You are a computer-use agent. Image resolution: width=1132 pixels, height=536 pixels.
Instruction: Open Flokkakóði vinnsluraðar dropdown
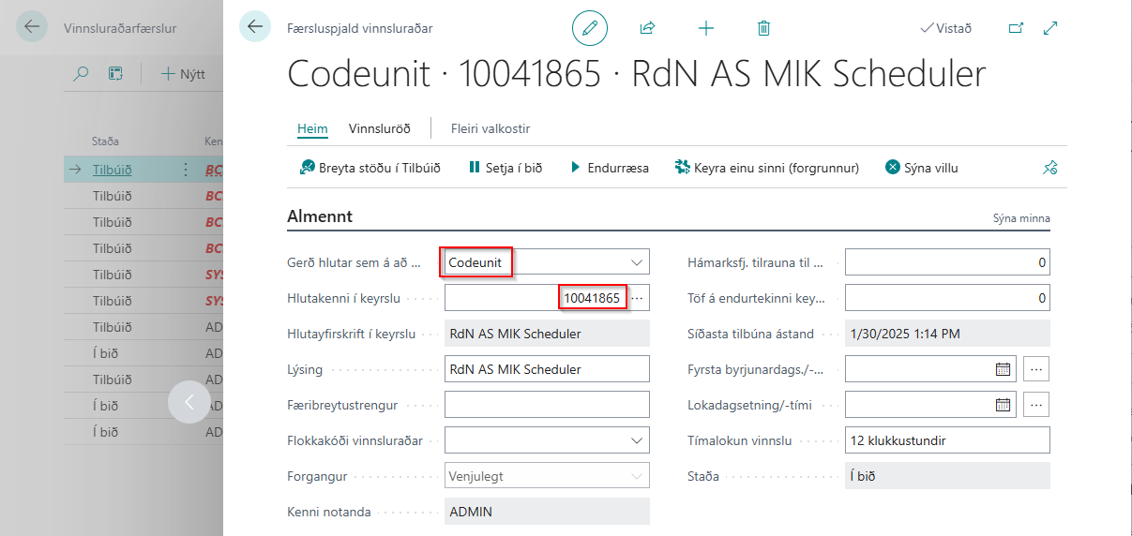coord(638,440)
